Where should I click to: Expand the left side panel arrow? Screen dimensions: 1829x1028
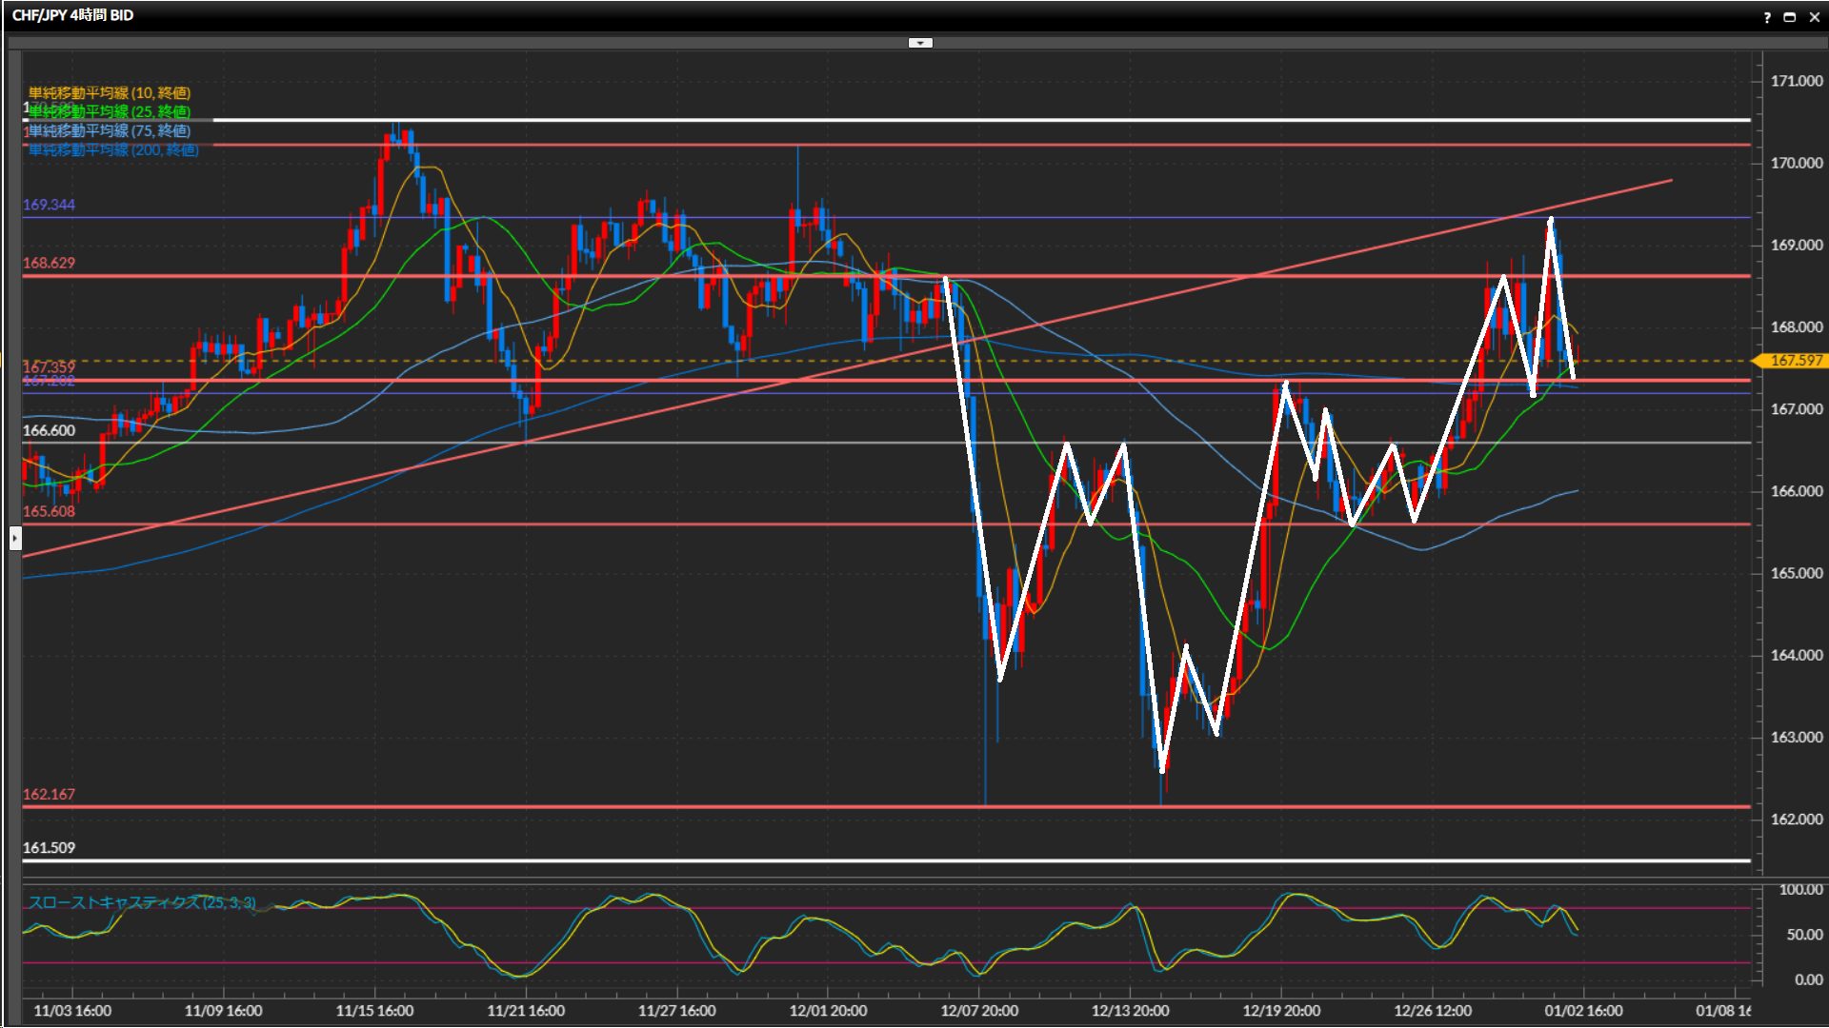(15, 539)
